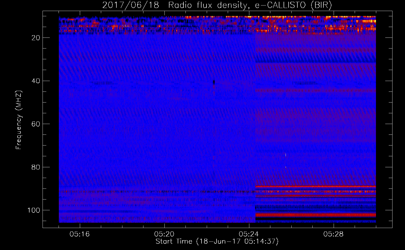The height and width of the screenshot is (250, 405).
Task: Click the thick red band near 102 MHz
Action: pos(316,215)
